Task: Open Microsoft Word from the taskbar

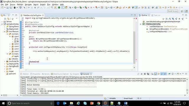Action: (x=126, y=103)
